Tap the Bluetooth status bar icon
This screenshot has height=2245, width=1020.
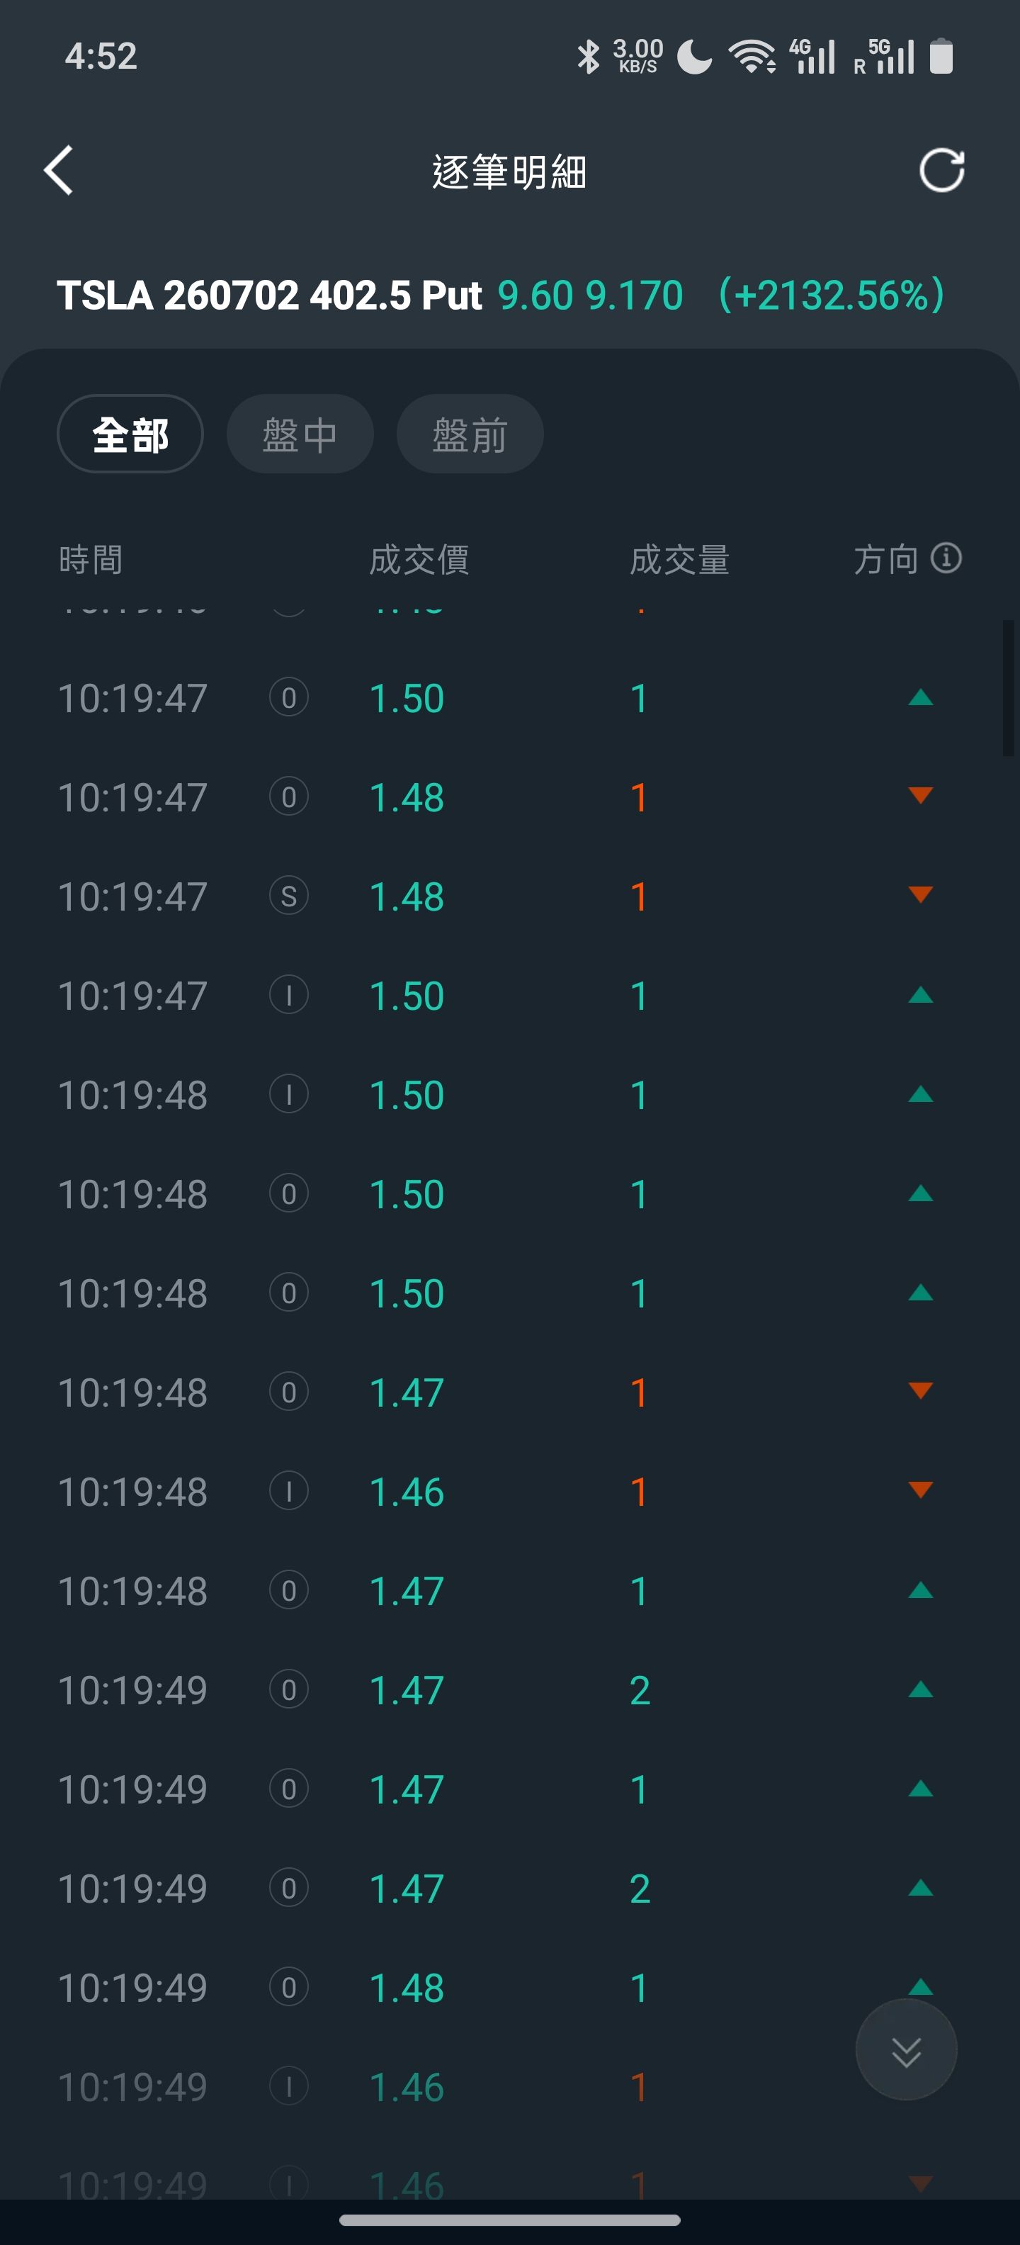(589, 57)
